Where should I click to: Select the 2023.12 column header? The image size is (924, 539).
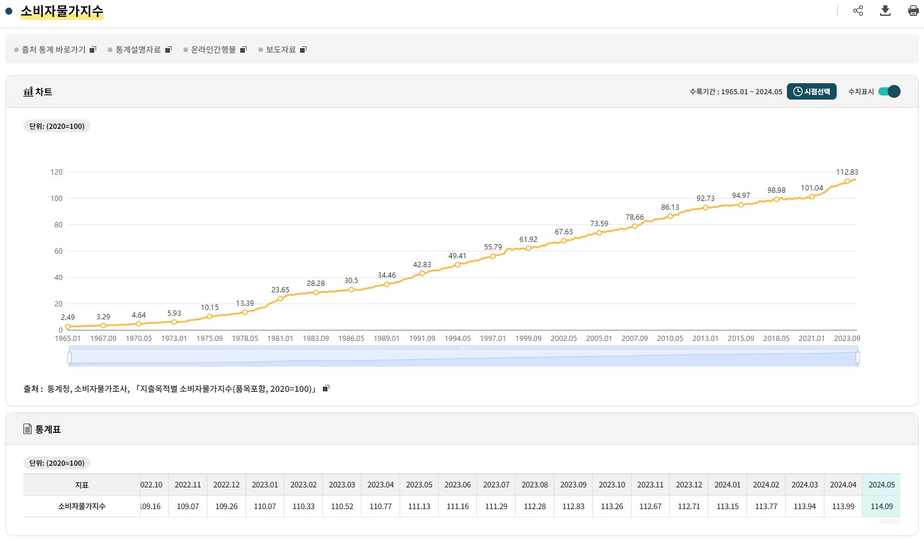click(688, 485)
